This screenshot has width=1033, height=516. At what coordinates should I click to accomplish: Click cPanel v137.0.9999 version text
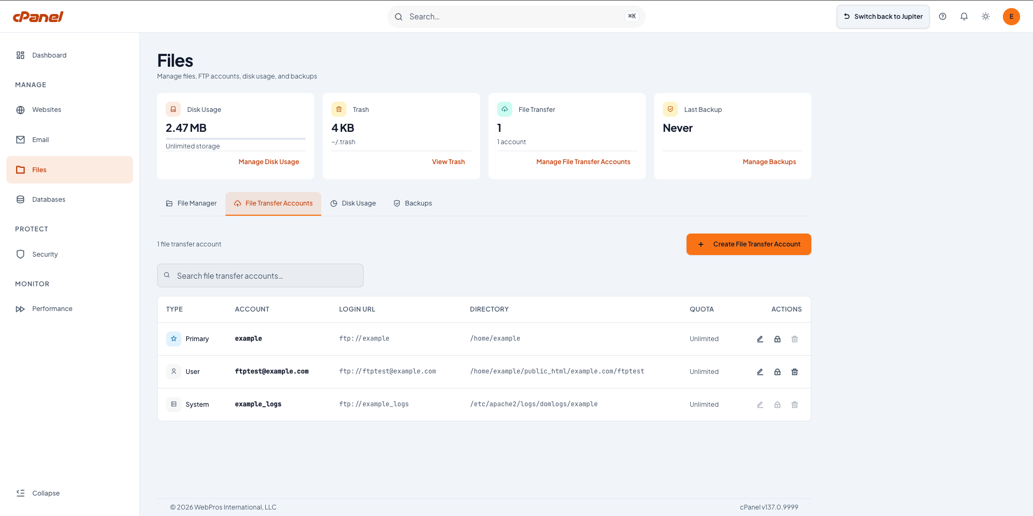(x=769, y=507)
